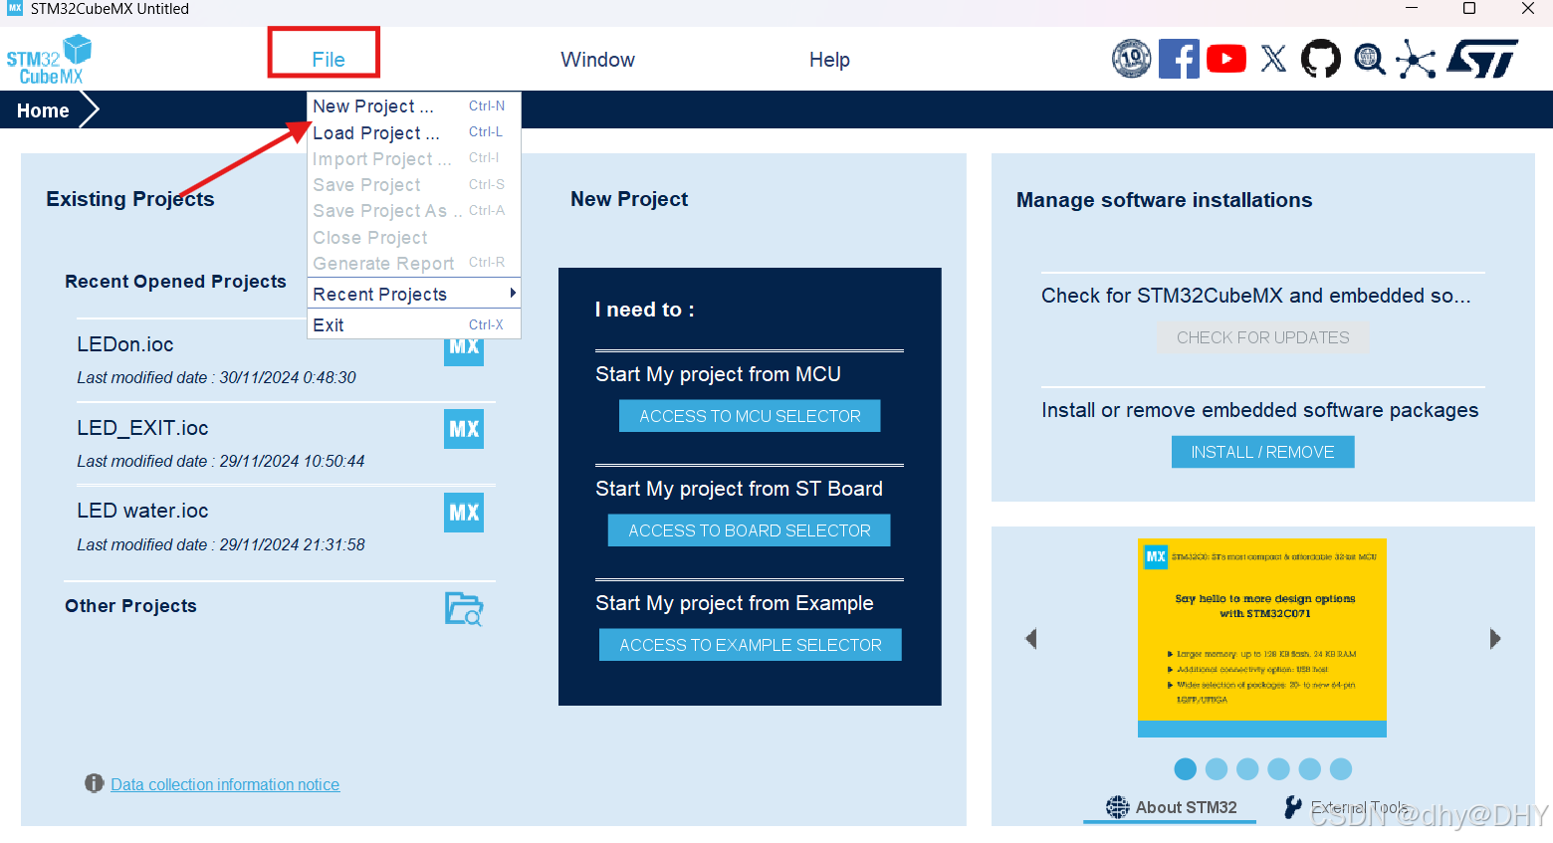Click the info icon near data notice
Screen dimensions: 1553x843
95,783
